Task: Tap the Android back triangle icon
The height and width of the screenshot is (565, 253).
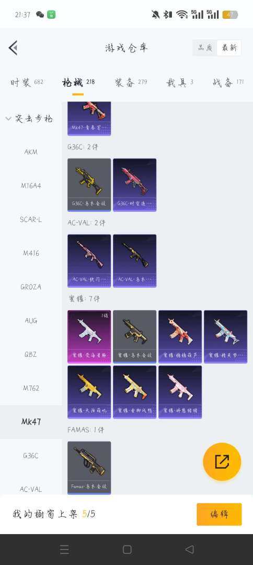Action: (x=189, y=549)
